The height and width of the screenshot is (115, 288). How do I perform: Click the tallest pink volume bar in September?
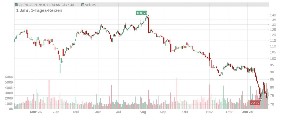click(177, 93)
